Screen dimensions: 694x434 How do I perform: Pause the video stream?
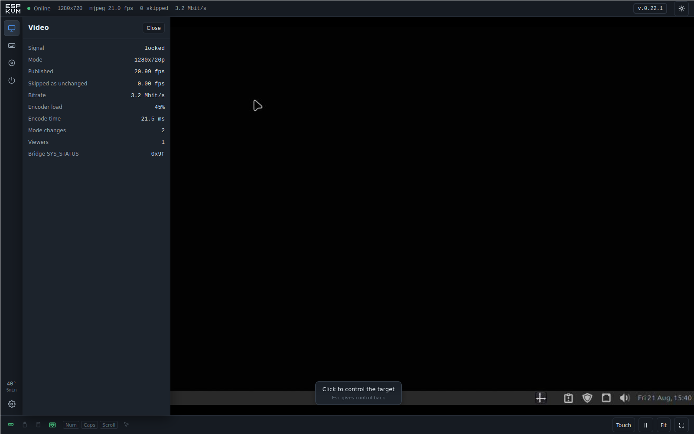645,425
